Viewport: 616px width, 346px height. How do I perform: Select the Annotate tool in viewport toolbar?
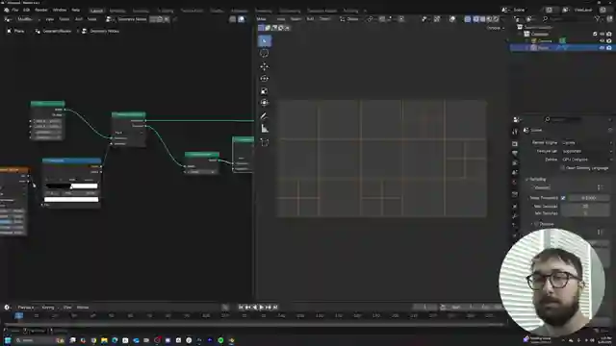265,116
